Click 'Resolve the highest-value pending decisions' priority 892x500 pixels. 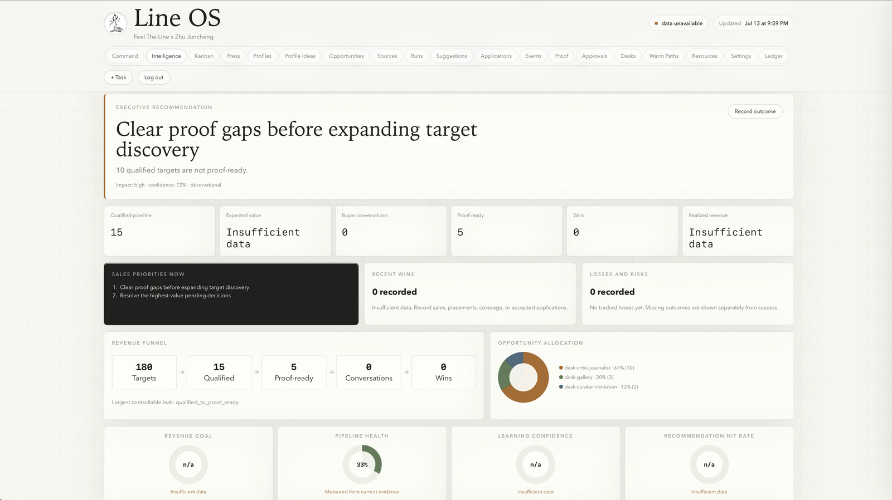pyautogui.click(x=175, y=296)
